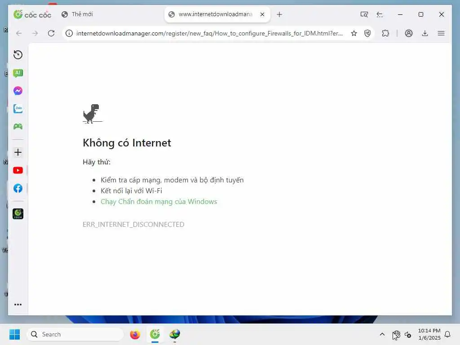Switch to the "Thẻ mới" tab

click(77, 14)
